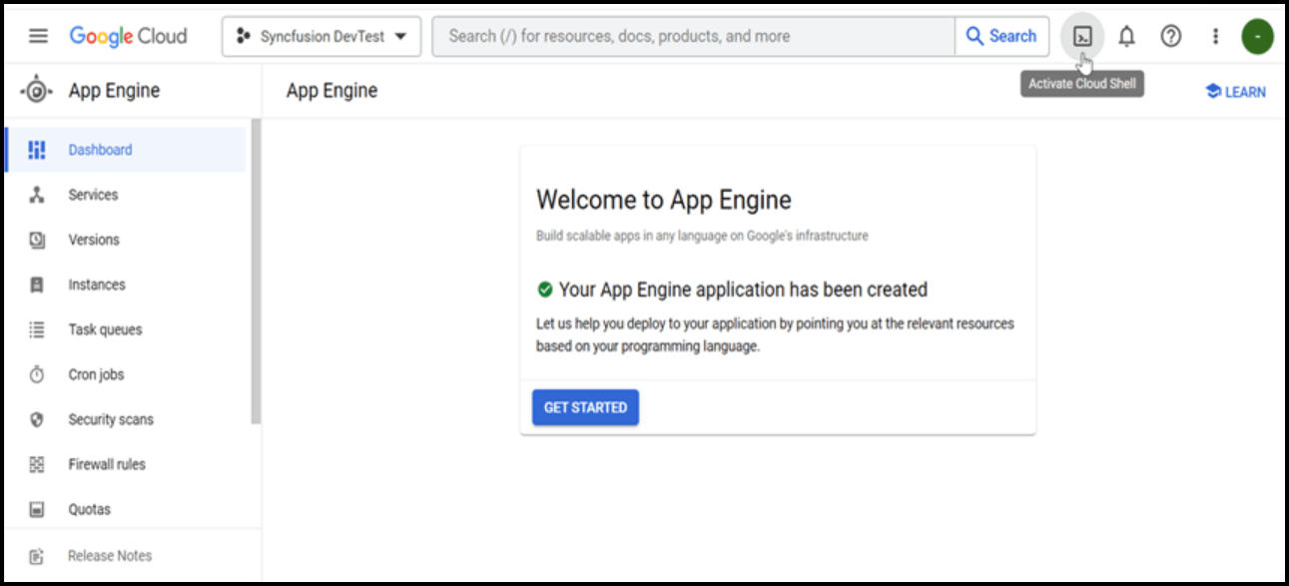Viewport: 1289px width, 586px height.
Task: Open the help question mark menu
Action: 1171,36
